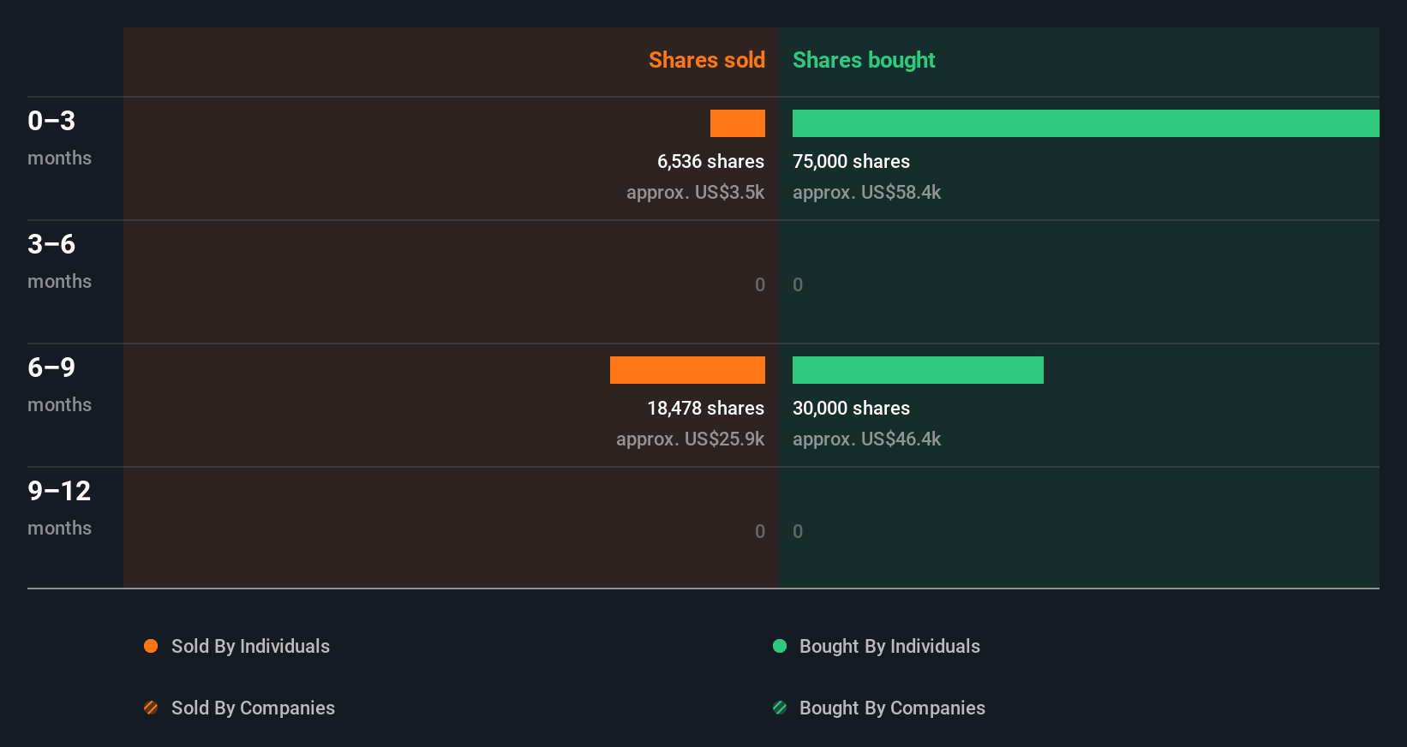Select the green 0–3 months bought bar
The height and width of the screenshot is (747, 1407).
pos(1086,123)
